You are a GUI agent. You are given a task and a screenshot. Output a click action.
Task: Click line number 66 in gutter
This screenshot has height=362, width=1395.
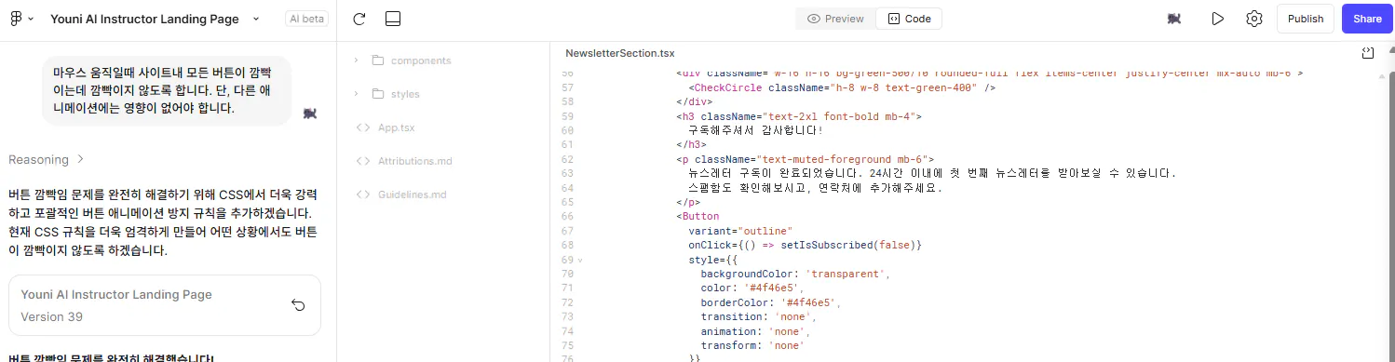pyautogui.click(x=568, y=216)
